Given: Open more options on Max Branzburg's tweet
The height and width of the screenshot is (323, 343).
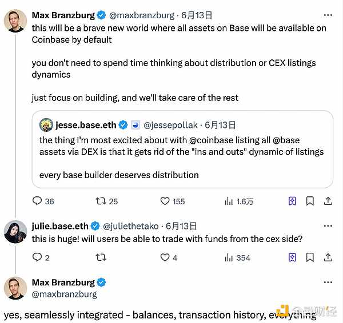Looking at the screenshot, I should 328,15.
